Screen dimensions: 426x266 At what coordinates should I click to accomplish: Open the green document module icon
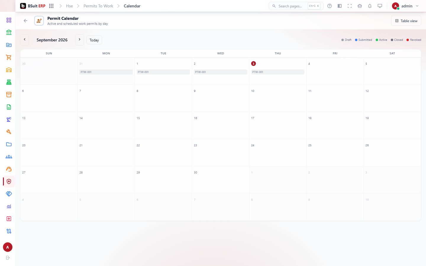tap(9, 107)
